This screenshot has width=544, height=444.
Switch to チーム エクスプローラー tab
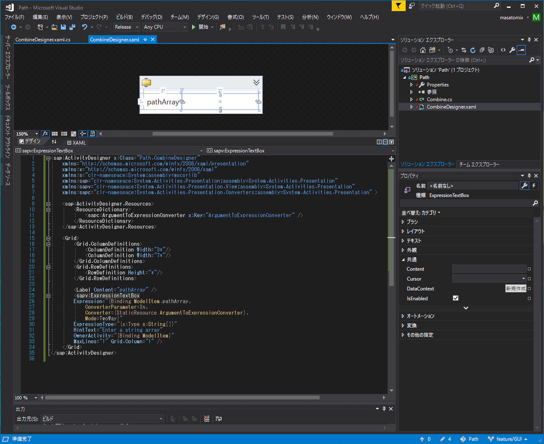(479, 164)
